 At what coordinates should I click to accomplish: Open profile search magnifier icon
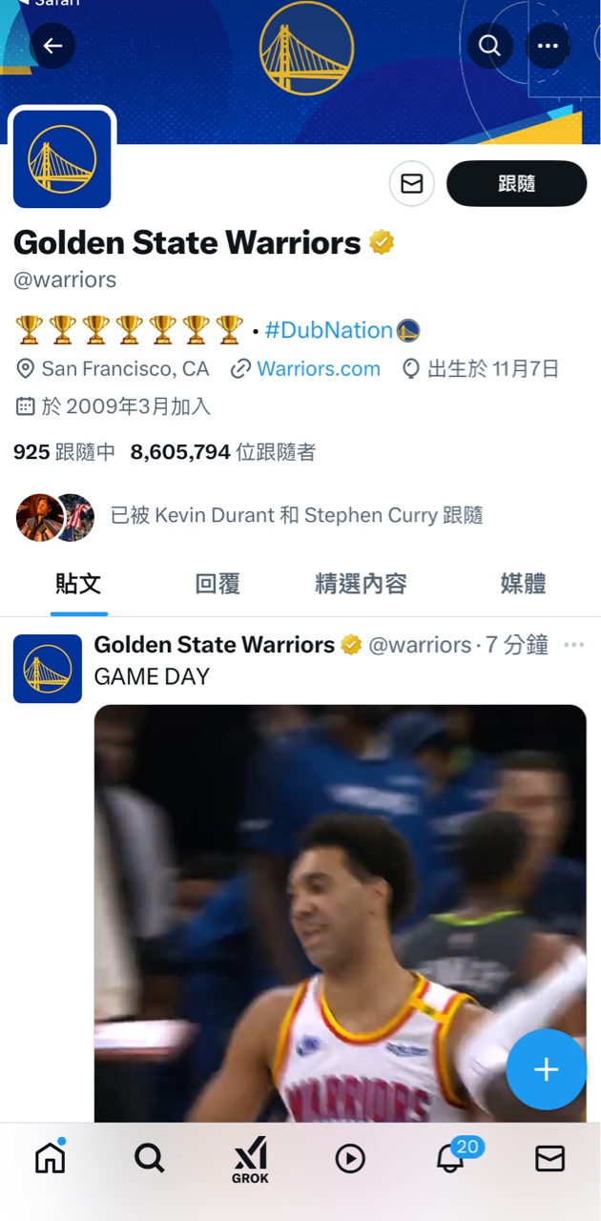click(489, 46)
